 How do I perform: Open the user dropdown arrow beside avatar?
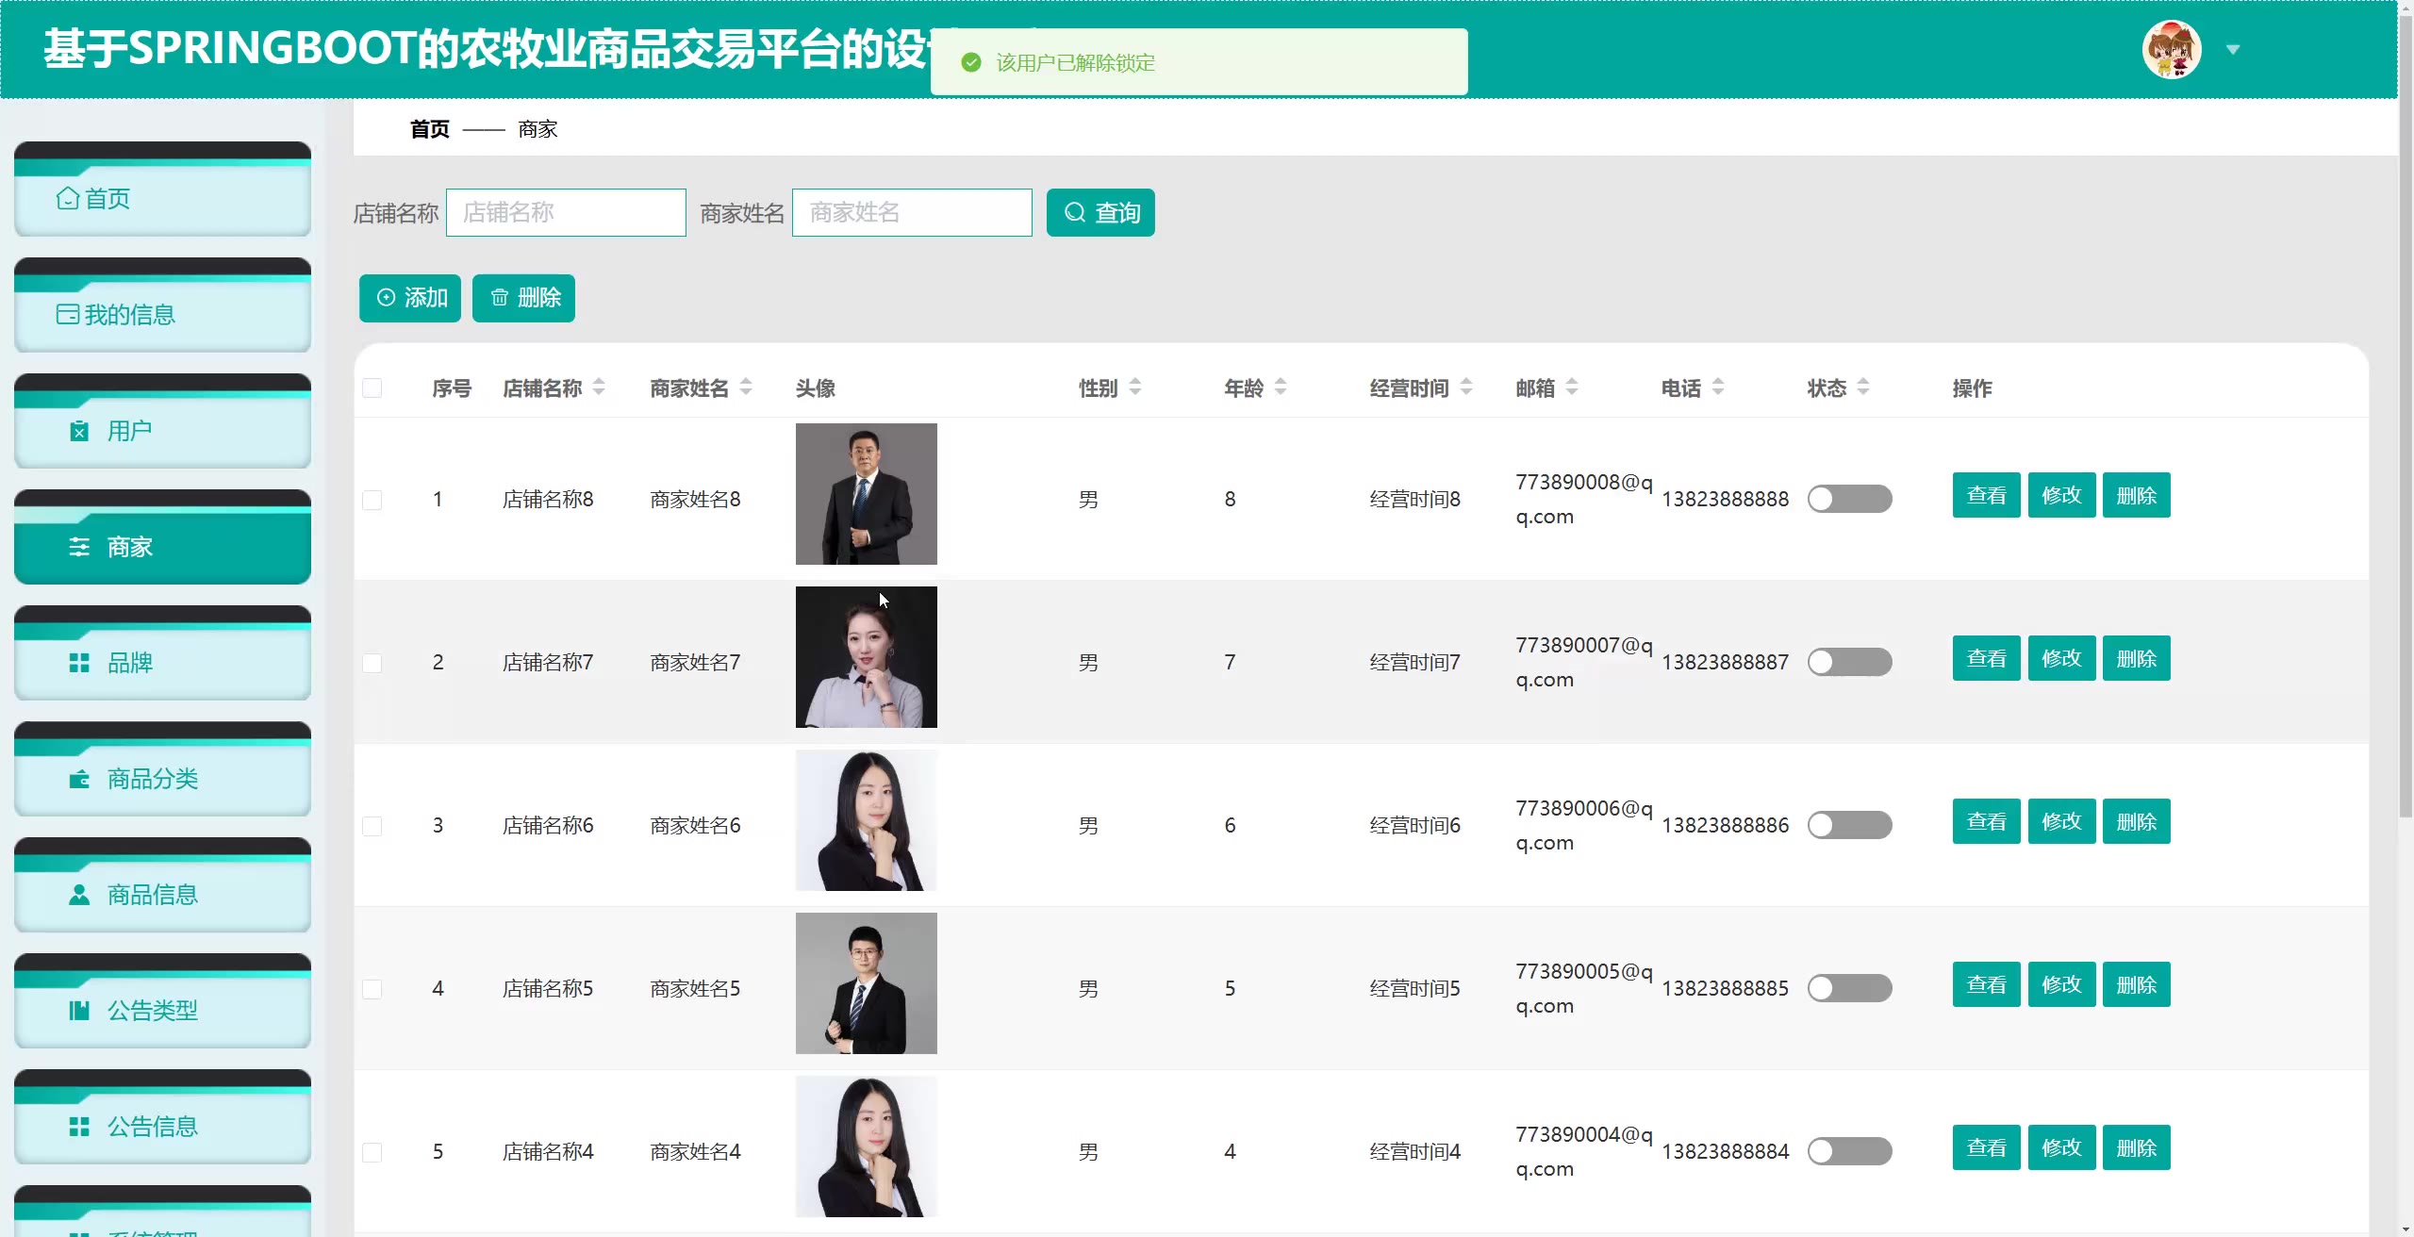pos(2232,49)
